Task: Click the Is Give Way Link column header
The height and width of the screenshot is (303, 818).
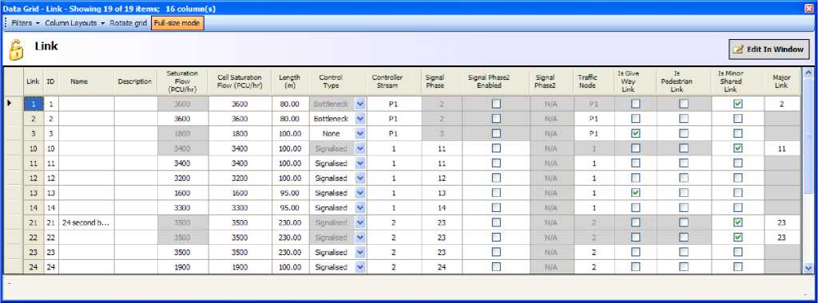Action: 635,82
